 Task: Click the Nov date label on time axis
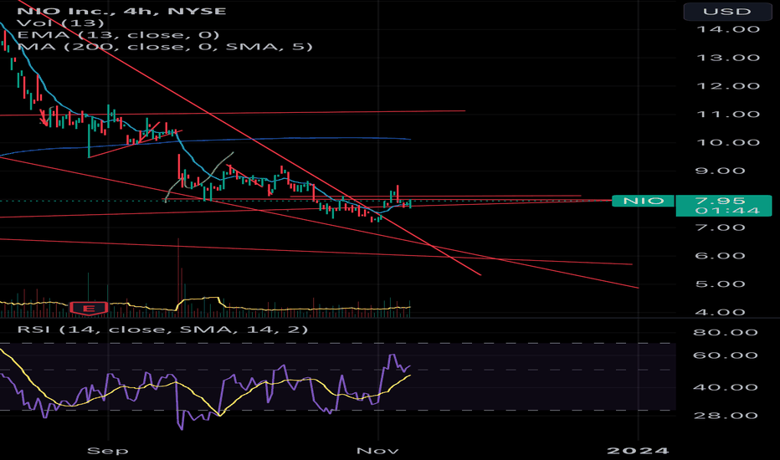coord(377,451)
